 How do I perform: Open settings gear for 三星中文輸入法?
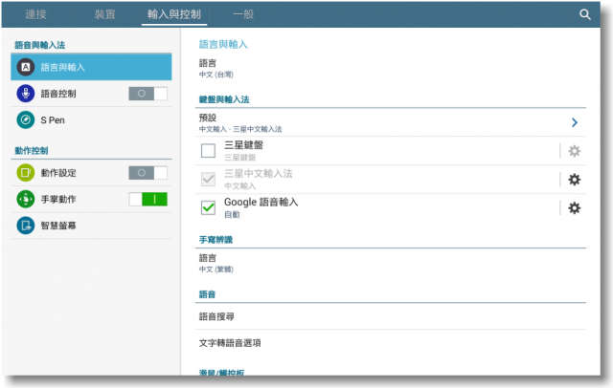(575, 180)
